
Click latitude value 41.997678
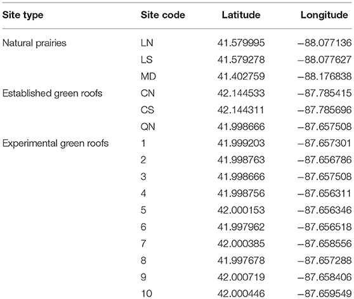click(x=241, y=260)
